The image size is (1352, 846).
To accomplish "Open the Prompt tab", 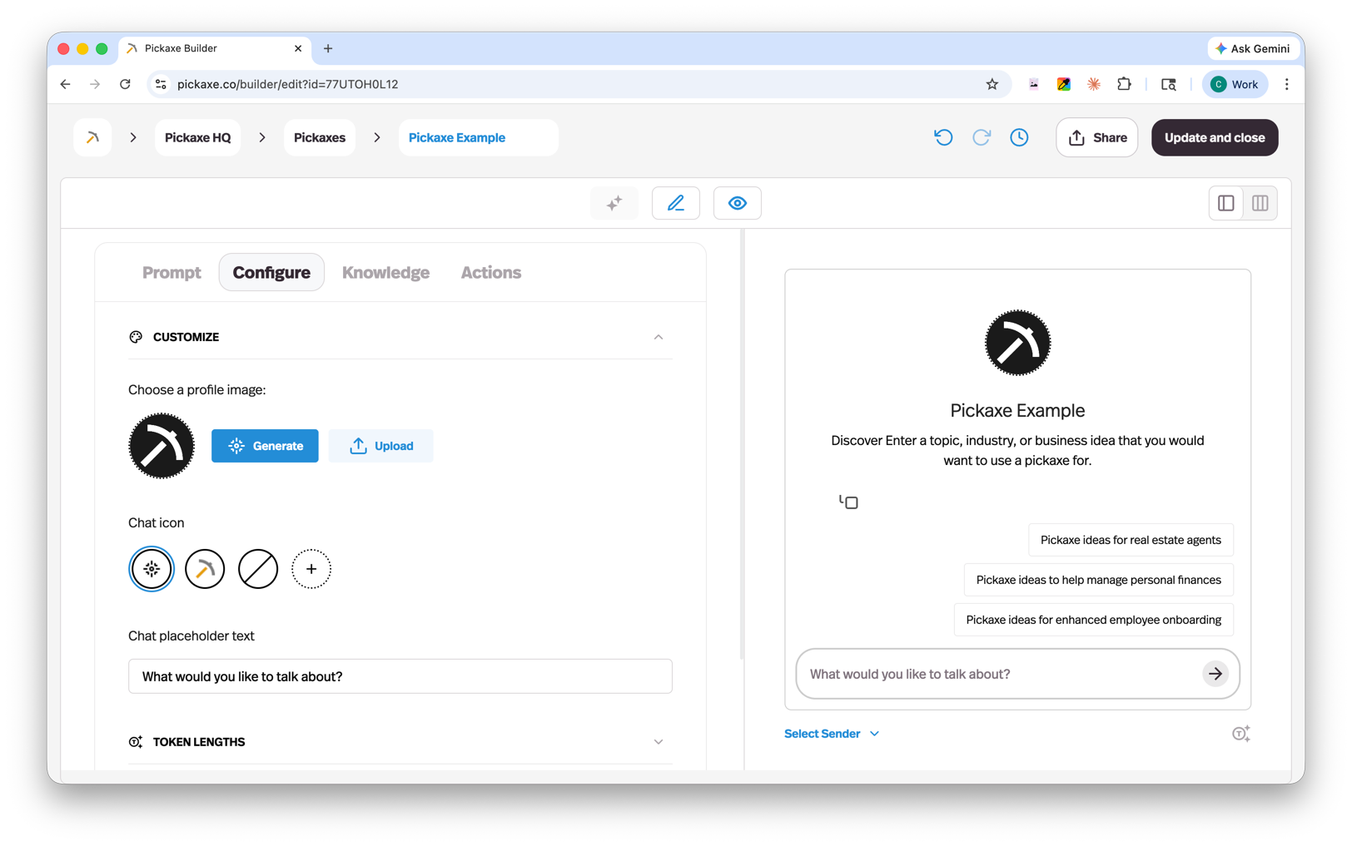I will (x=171, y=272).
